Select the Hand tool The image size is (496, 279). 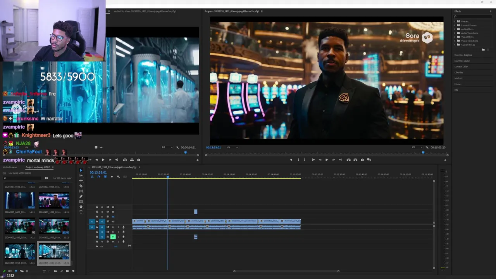[81, 207]
